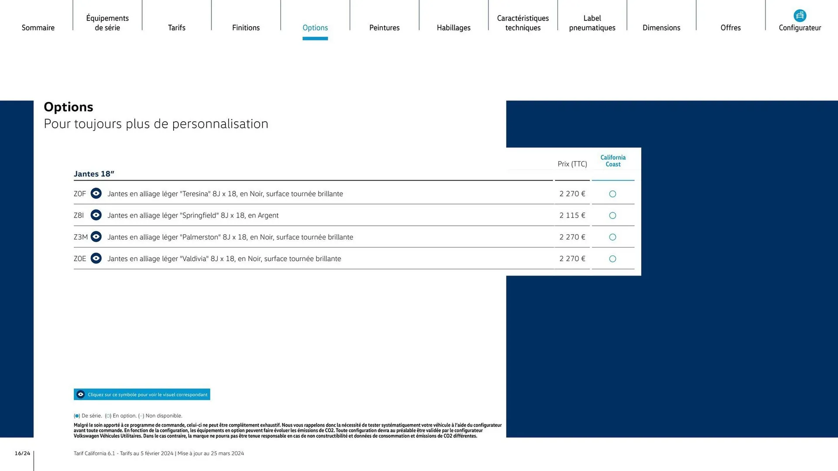This screenshot has width=838, height=471.
Task: Navigate to the Caractéristiques techniques tab
Action: coord(523,23)
